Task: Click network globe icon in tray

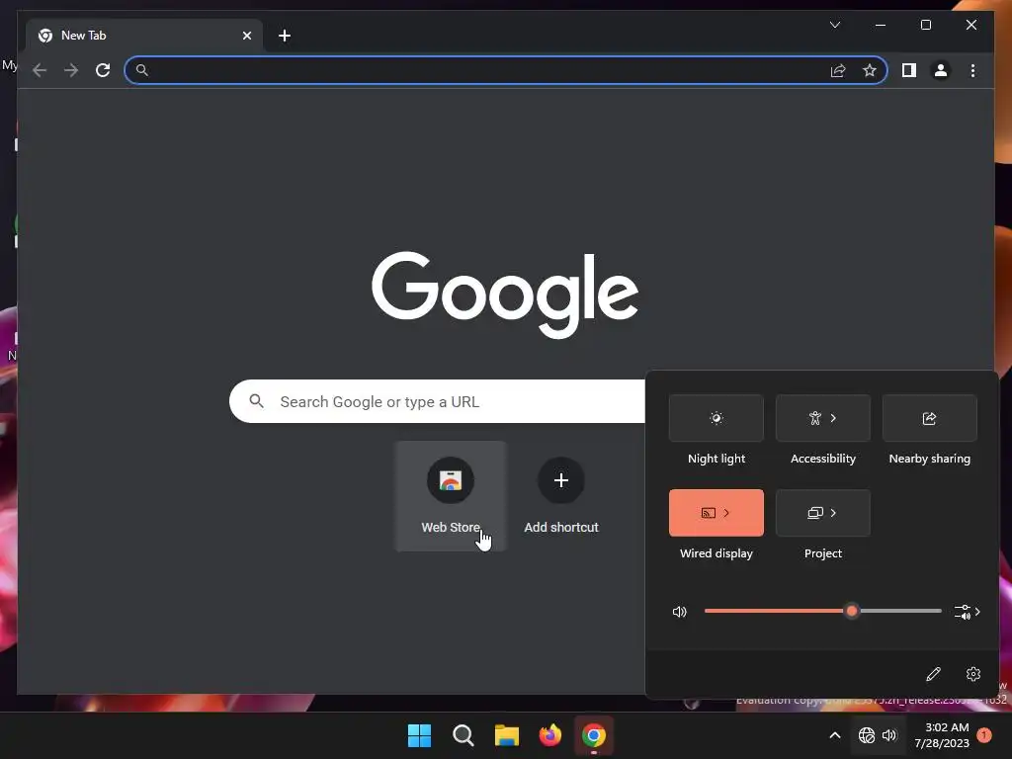Action: point(867,735)
